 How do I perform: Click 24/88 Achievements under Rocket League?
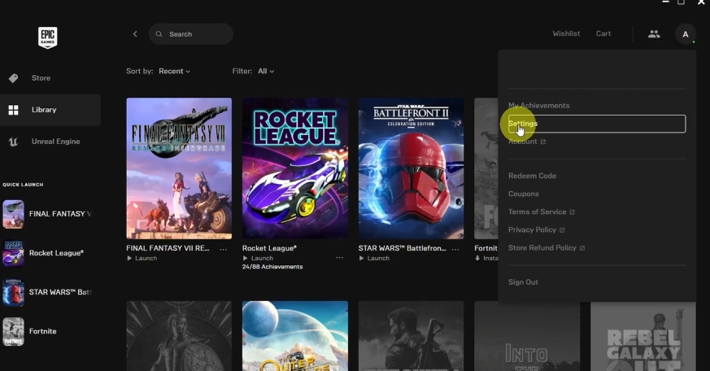272,267
